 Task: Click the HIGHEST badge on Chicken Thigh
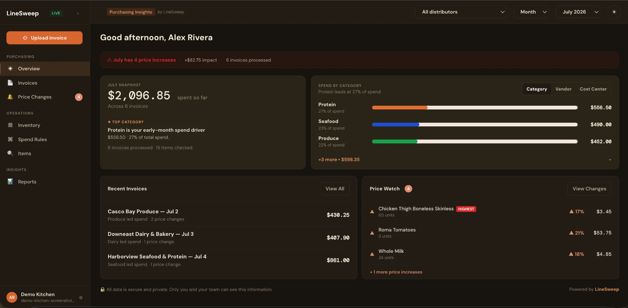pos(466,209)
